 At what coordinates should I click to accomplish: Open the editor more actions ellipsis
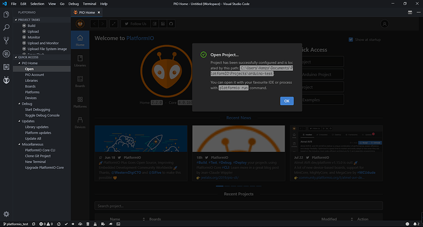pyautogui.click(x=418, y=12)
